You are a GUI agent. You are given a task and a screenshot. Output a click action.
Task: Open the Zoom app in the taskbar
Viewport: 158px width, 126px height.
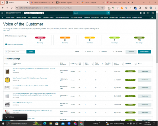[x=69, y=123]
